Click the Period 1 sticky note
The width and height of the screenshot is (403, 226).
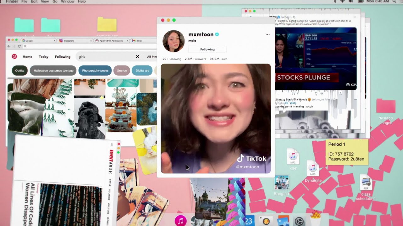(347, 152)
